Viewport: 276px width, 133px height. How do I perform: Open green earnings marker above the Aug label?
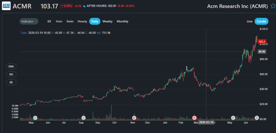(83, 118)
